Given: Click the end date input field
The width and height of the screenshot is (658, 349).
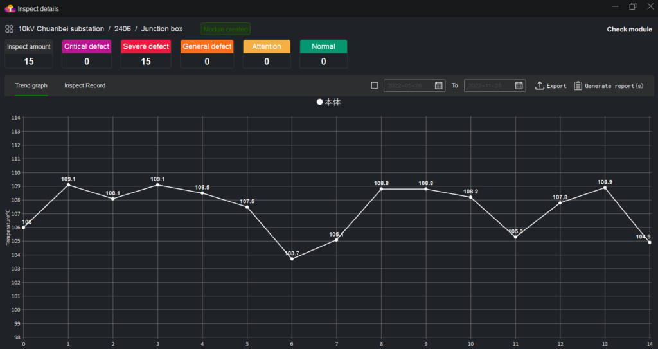Looking at the screenshot, I should 489,85.
